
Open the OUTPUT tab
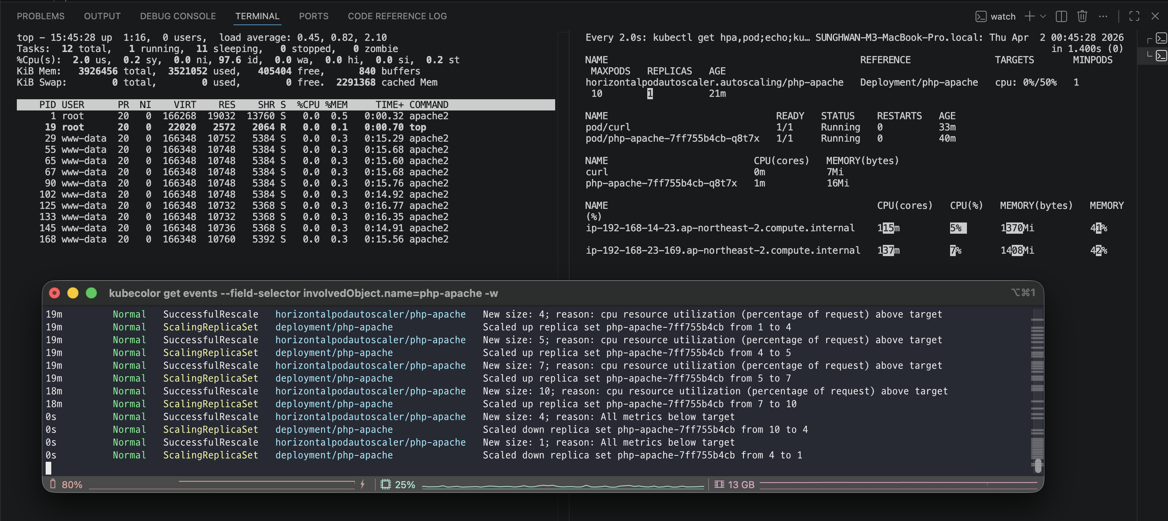pos(102,16)
